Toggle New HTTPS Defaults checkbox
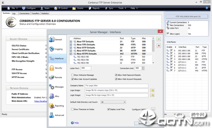The width and height of the screenshot is (212, 128). click(x=71, y=54)
